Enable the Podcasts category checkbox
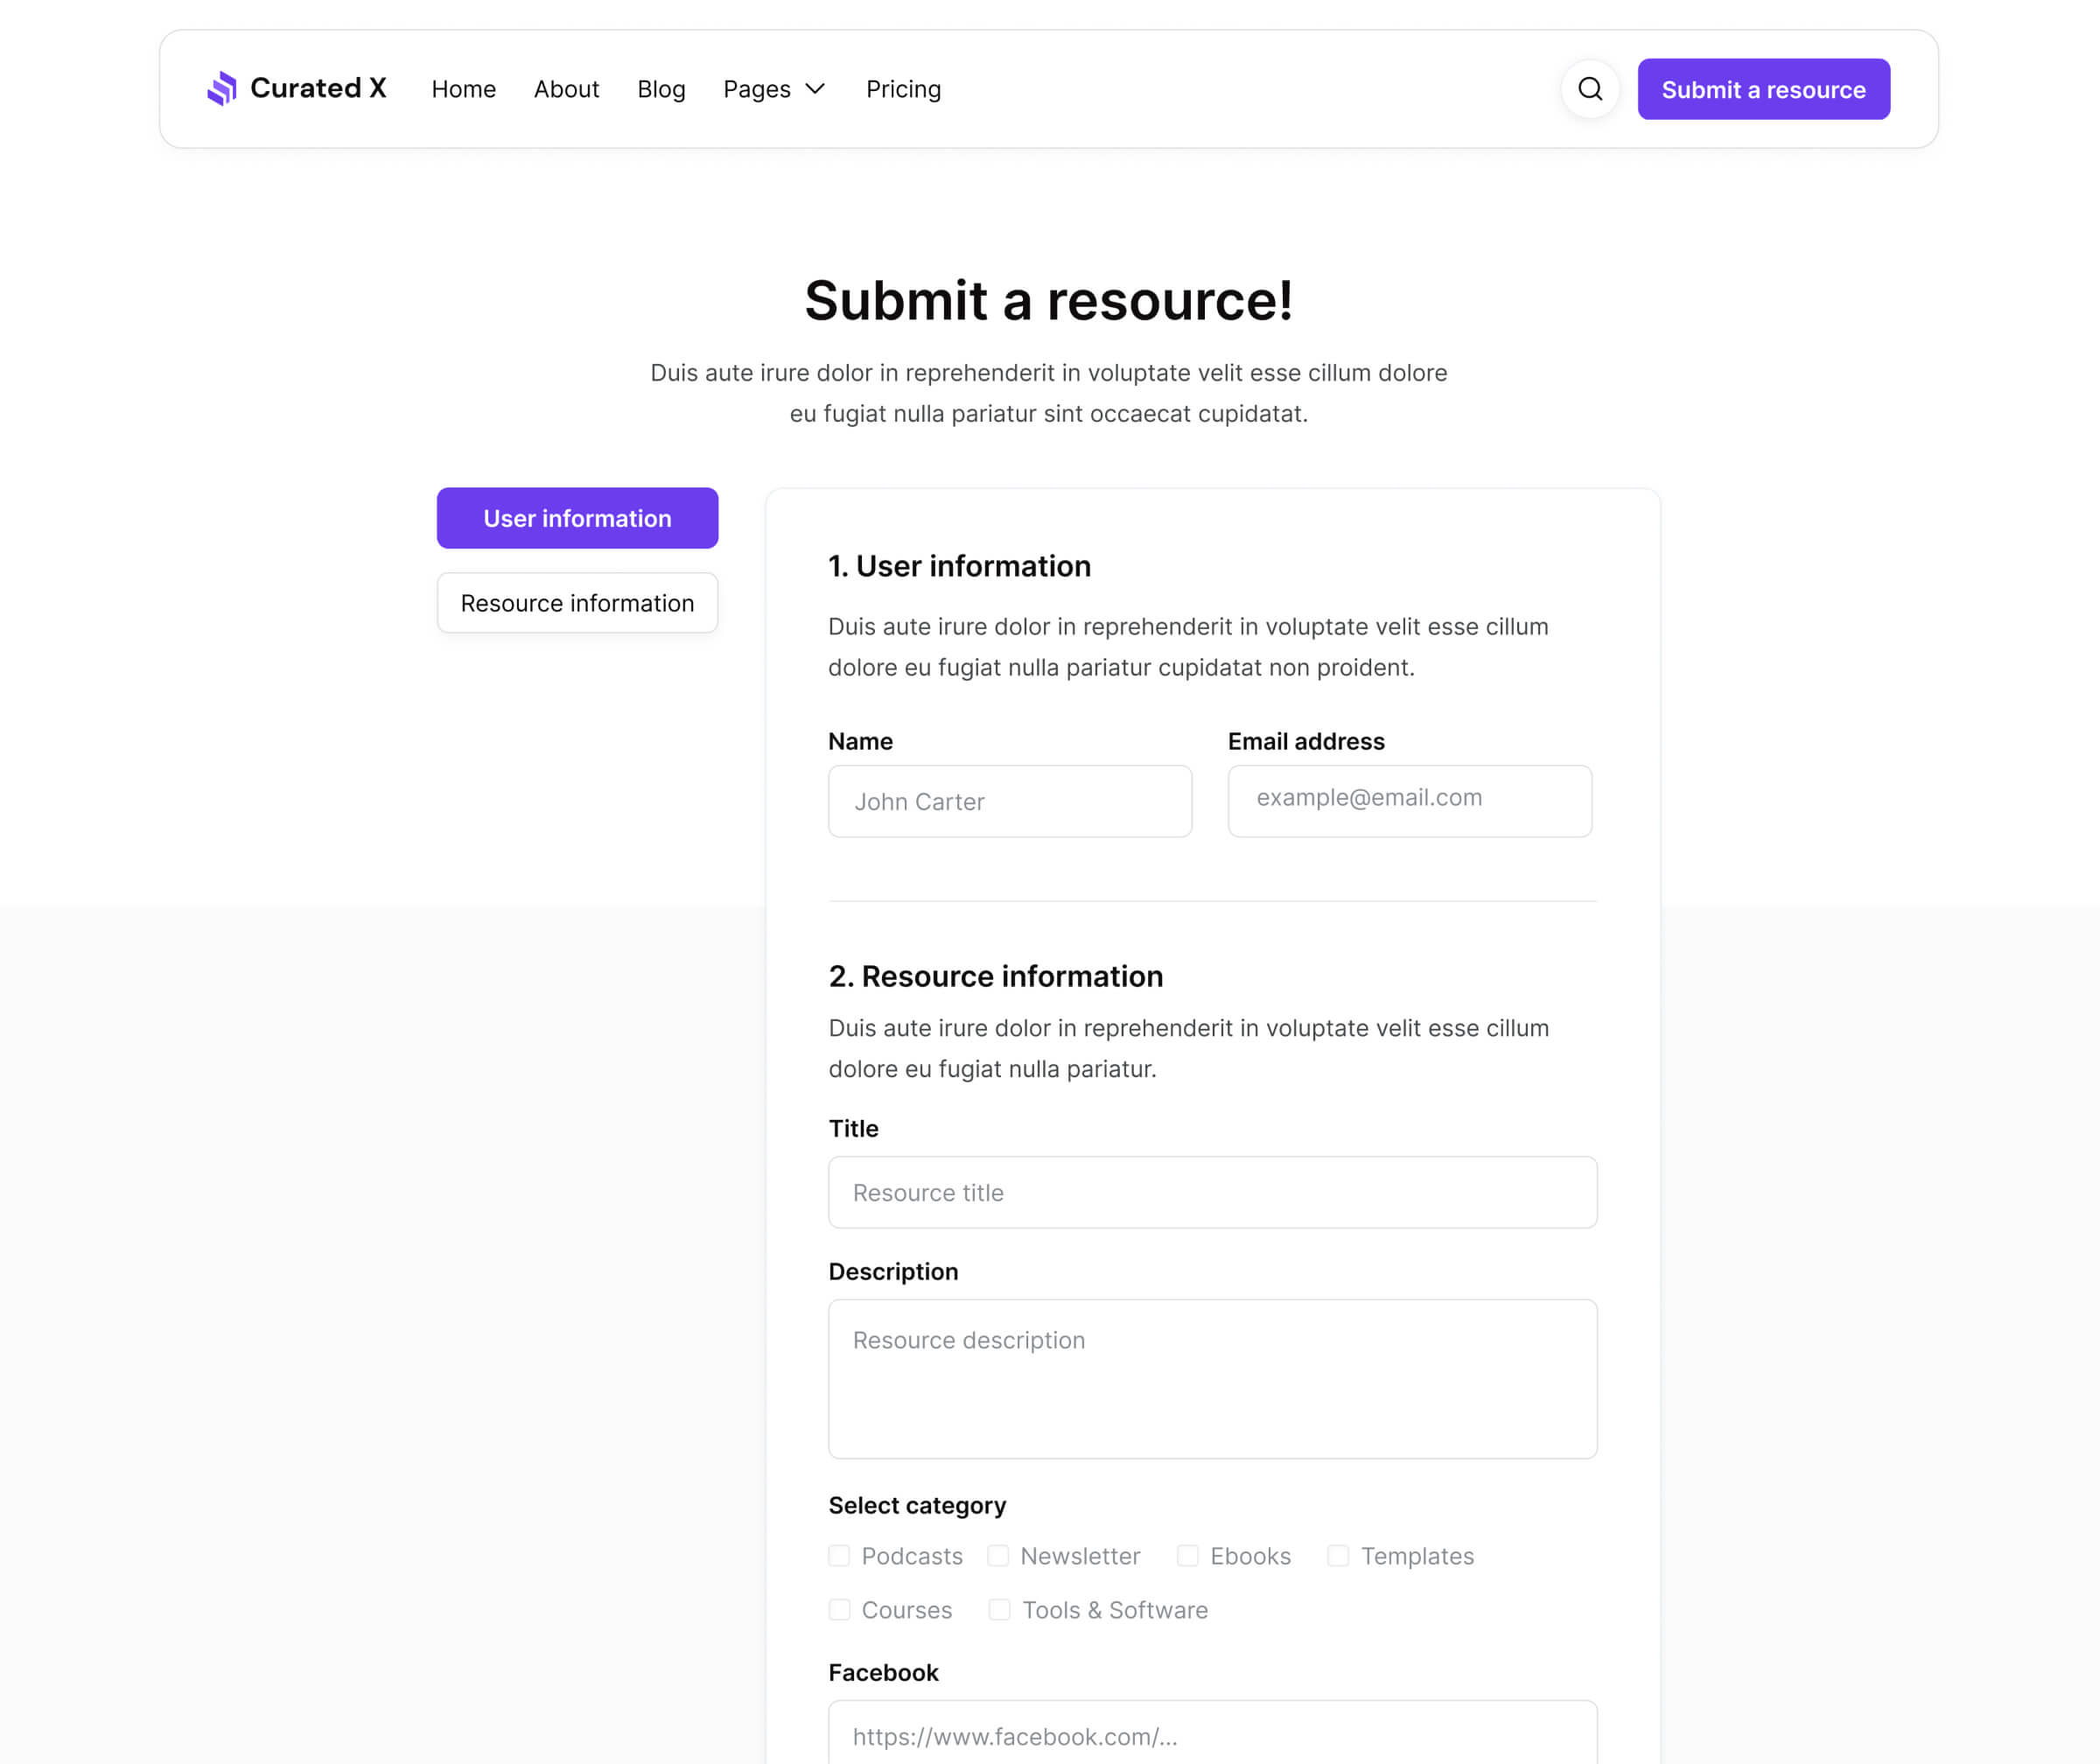The height and width of the screenshot is (1764, 2100). pyautogui.click(x=838, y=1556)
